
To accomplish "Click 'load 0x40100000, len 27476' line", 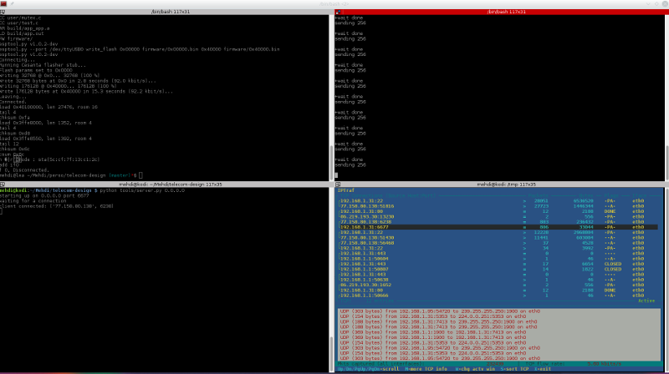I will point(49,107).
